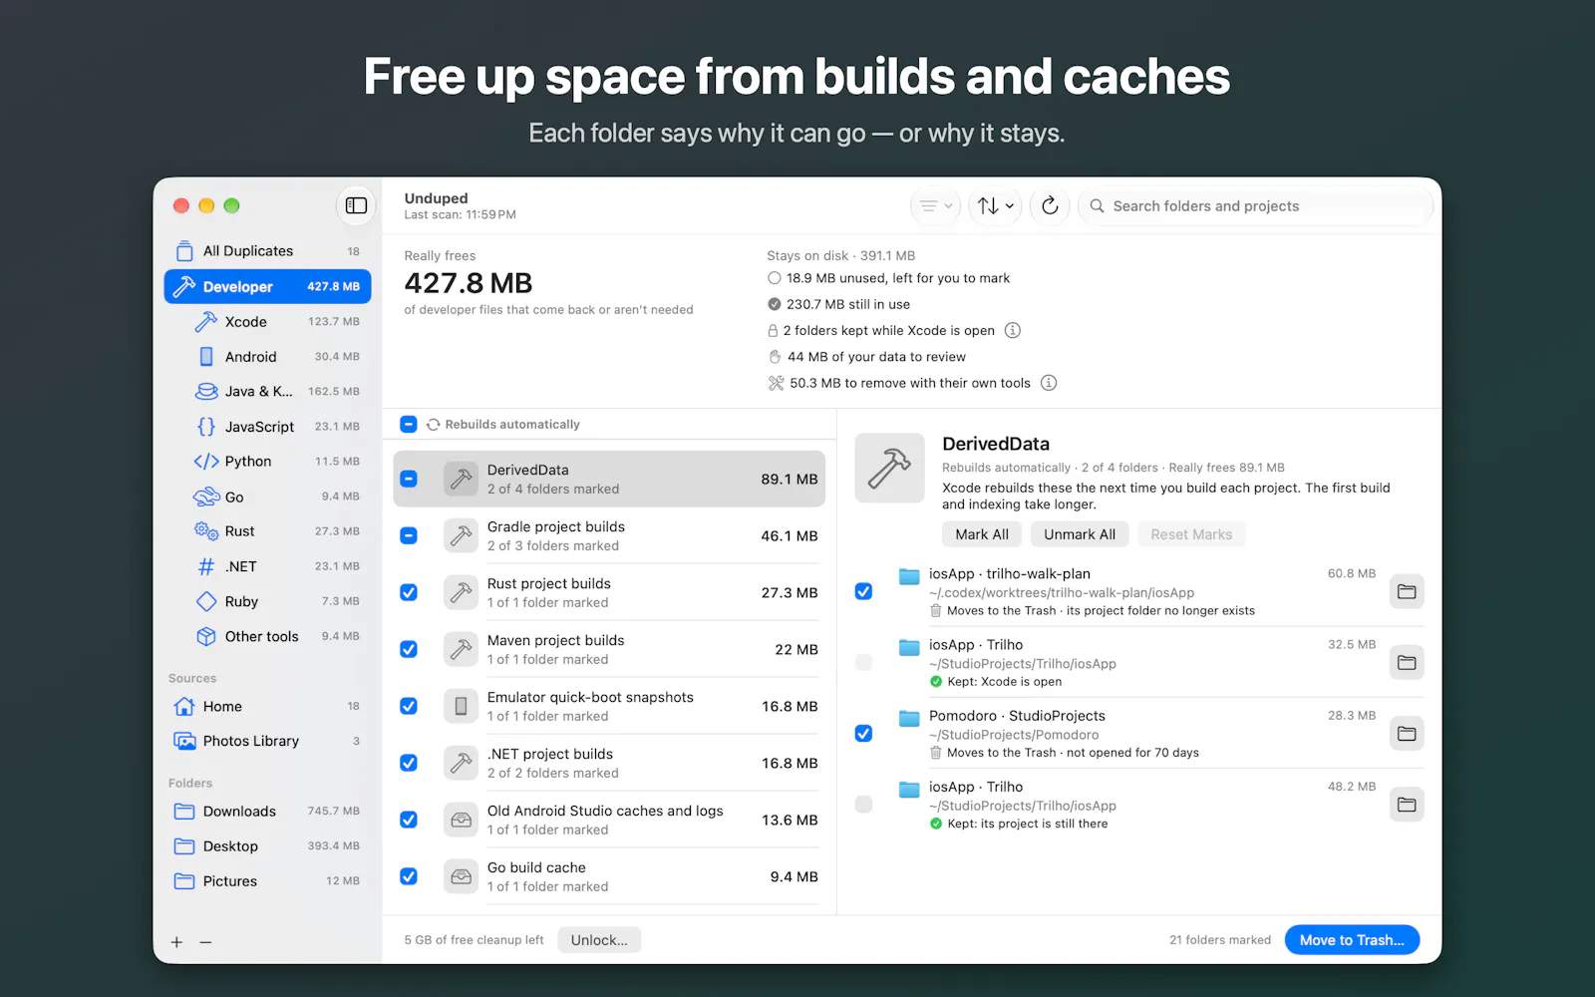Open the Java & Kotlin sidebar category

[x=267, y=391]
